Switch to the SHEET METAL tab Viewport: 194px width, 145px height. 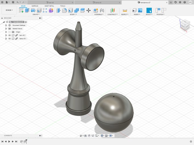[49, 6]
